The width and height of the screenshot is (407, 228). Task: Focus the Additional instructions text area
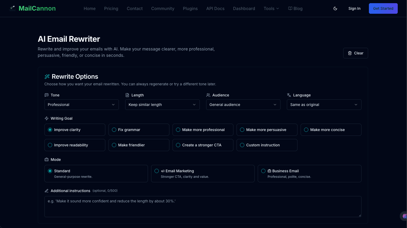203,207
